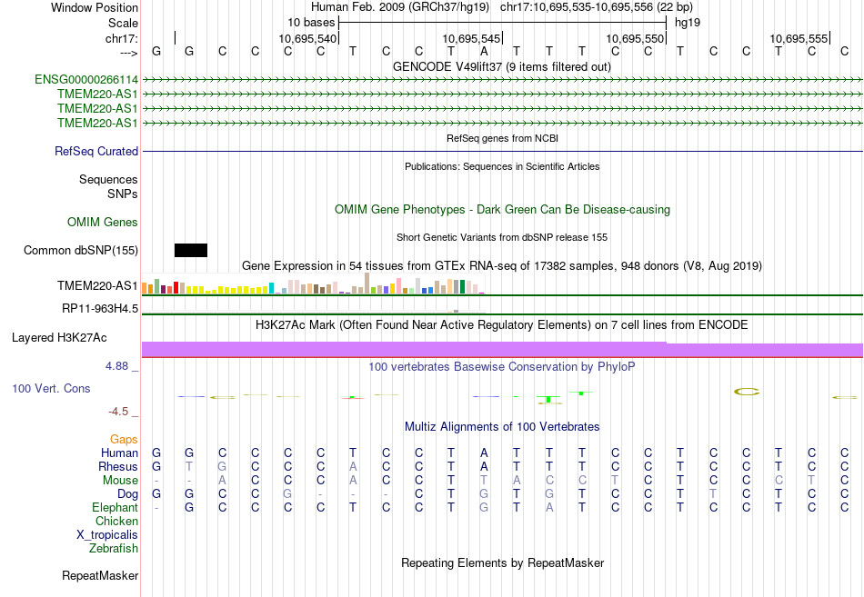Click the cyan bar in TMEM220-AS1 expression chart
The image size is (864, 597).
(x=271, y=288)
